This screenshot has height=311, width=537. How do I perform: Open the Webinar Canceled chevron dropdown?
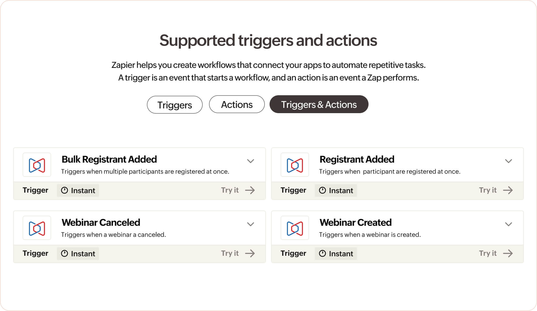pos(250,224)
